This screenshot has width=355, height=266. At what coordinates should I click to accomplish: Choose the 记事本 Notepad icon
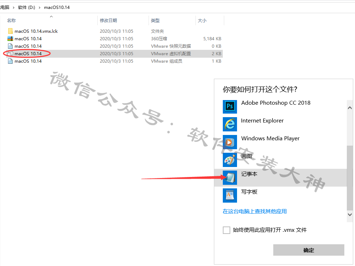click(230, 177)
